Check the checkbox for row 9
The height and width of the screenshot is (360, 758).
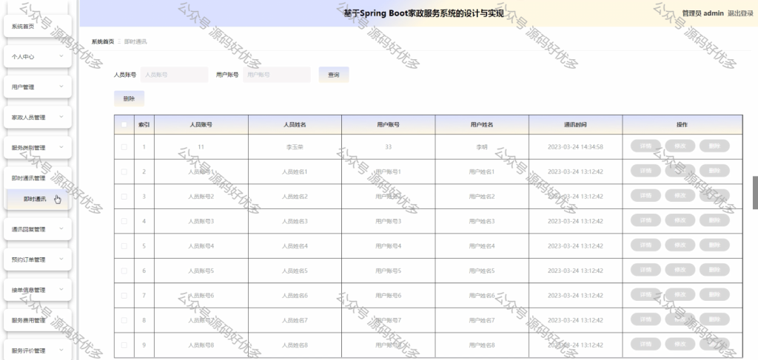point(124,345)
